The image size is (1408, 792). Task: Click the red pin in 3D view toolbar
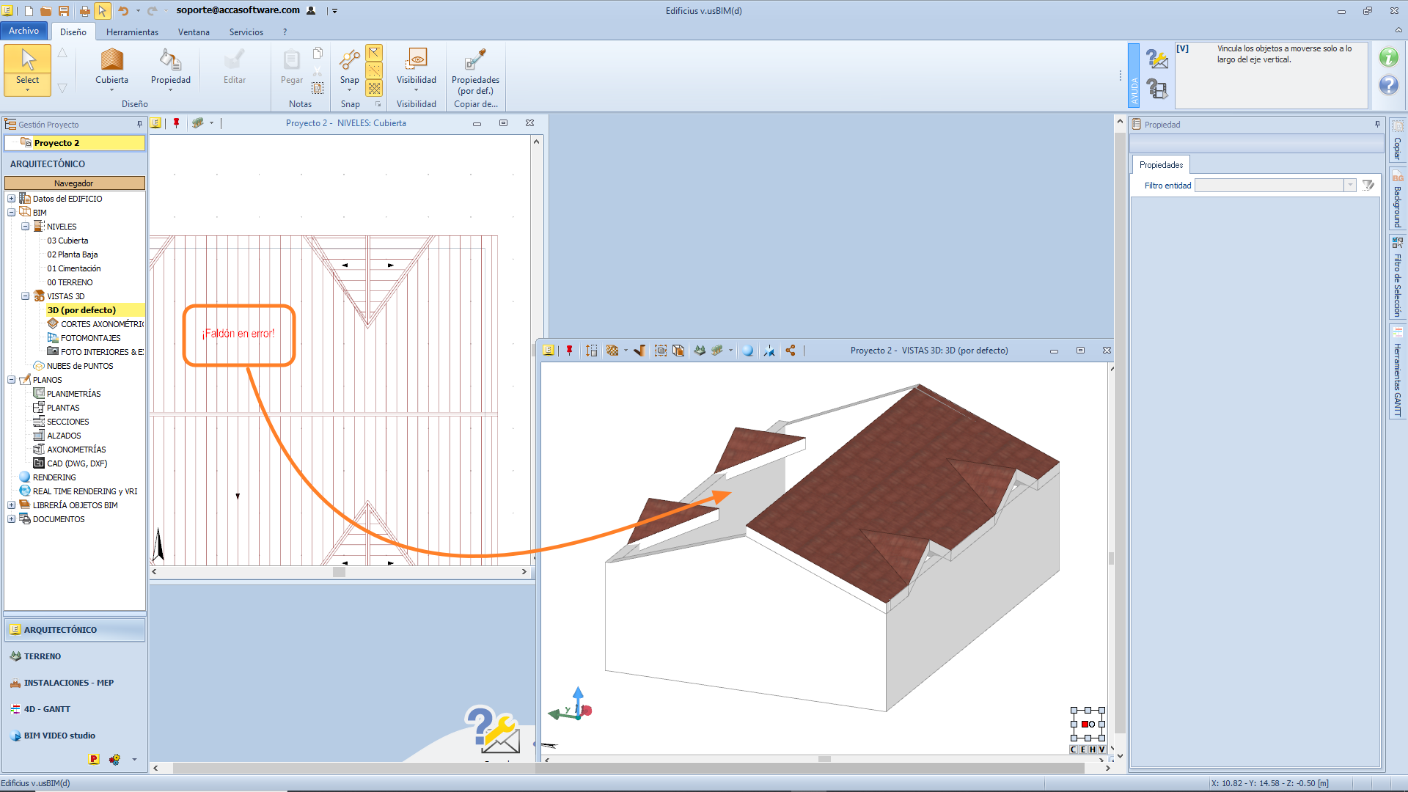(569, 351)
